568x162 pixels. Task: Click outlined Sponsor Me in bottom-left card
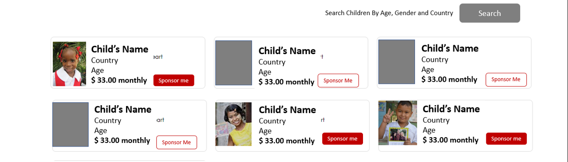(x=177, y=142)
